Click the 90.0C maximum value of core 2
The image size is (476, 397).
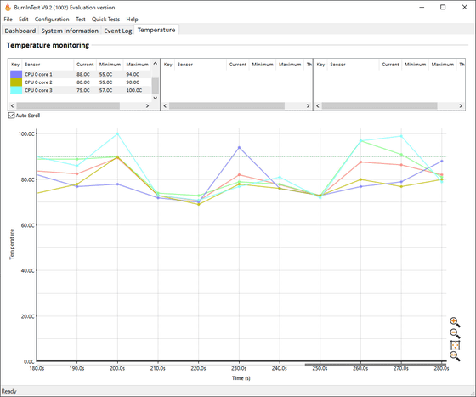coord(133,82)
